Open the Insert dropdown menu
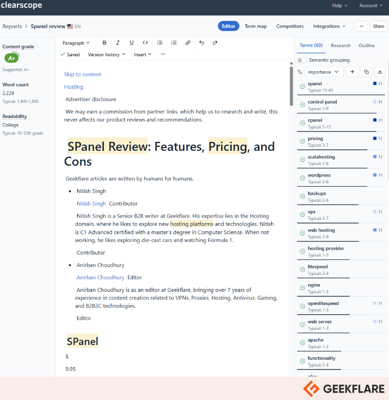389x400 pixels. 143,54
